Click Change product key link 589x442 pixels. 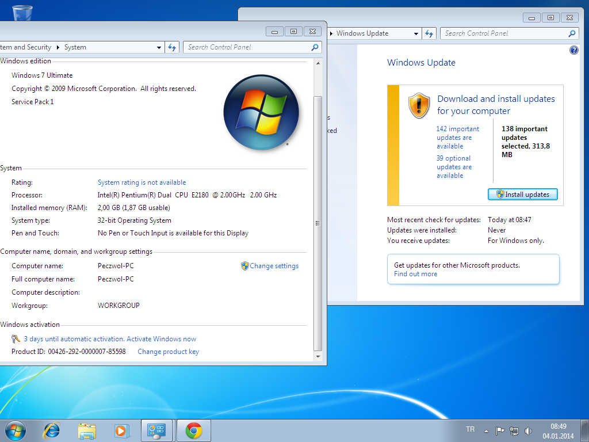pos(168,352)
